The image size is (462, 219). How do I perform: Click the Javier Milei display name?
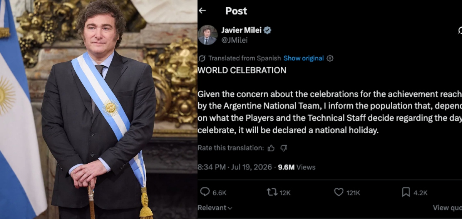pos(241,30)
